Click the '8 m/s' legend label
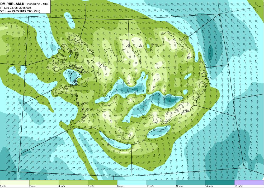 coord(120,186)
